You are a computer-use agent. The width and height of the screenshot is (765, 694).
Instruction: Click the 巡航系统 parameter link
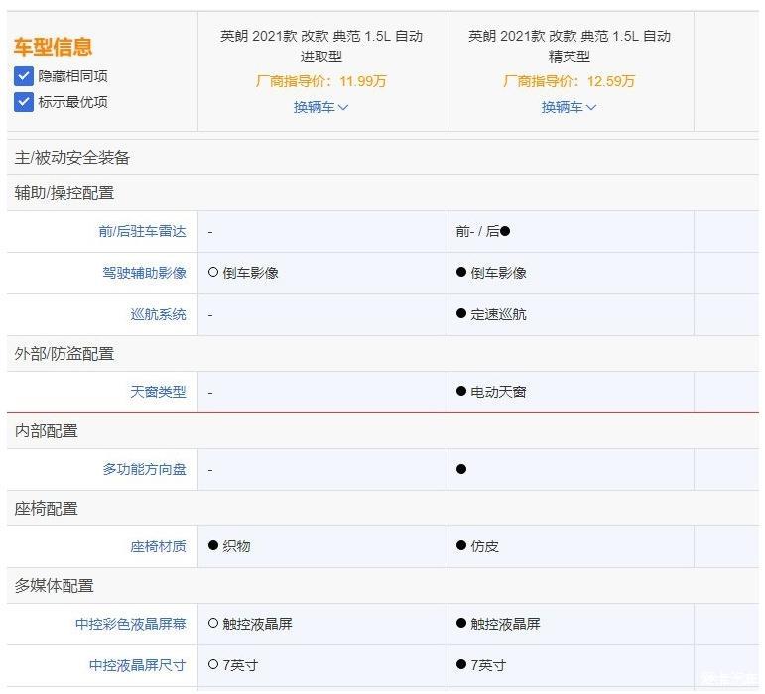coord(158,315)
